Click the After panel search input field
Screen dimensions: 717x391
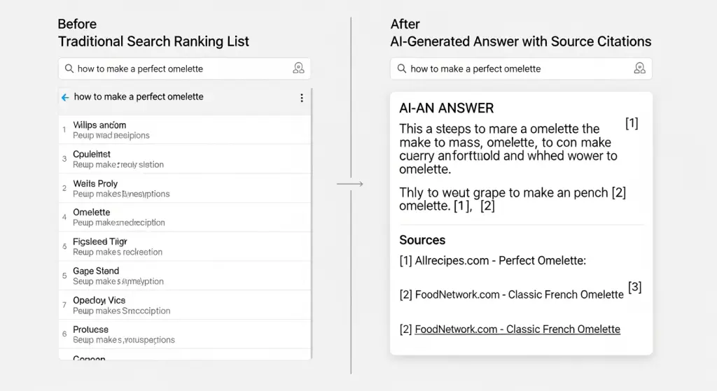tap(511, 69)
